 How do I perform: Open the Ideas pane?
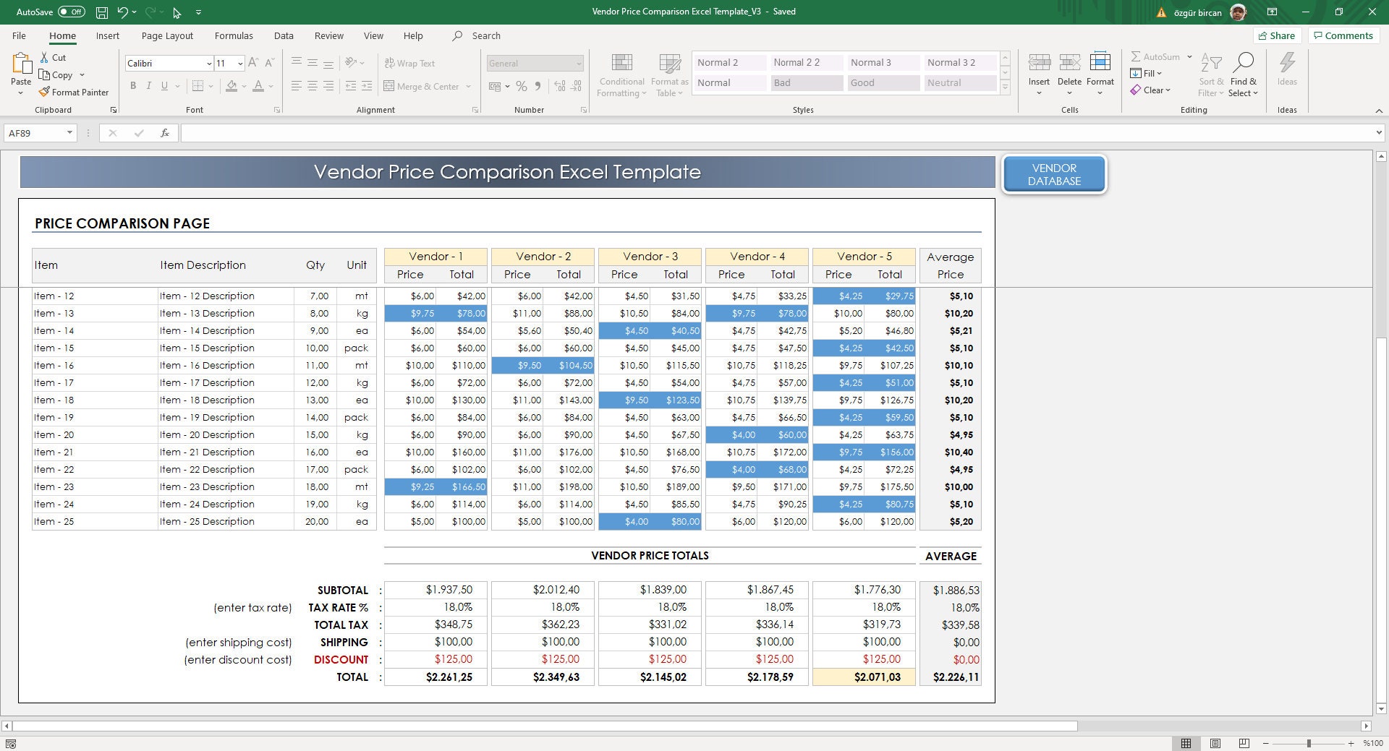coord(1287,72)
